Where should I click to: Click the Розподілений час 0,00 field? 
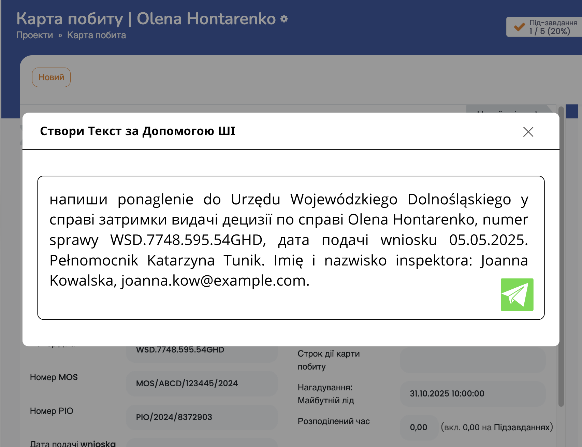[419, 427]
